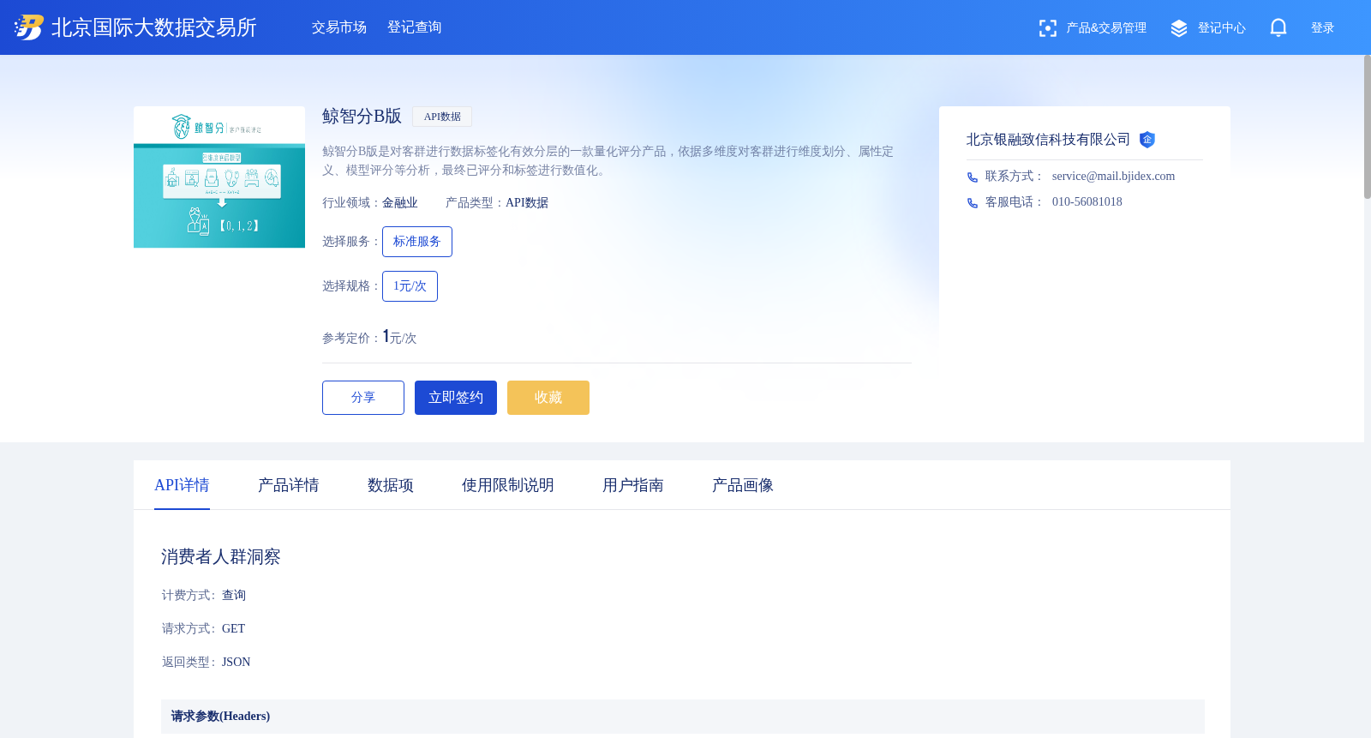The height and width of the screenshot is (738, 1371).
Task: Click the page vertical scrollbar
Action: tap(1368, 127)
